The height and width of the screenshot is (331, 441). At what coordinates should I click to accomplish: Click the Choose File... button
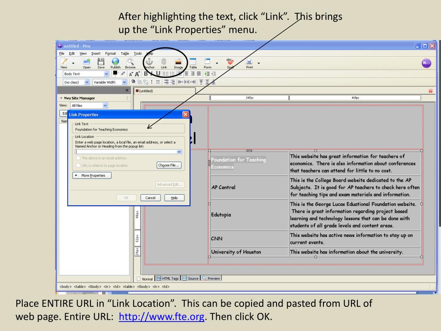click(x=169, y=165)
